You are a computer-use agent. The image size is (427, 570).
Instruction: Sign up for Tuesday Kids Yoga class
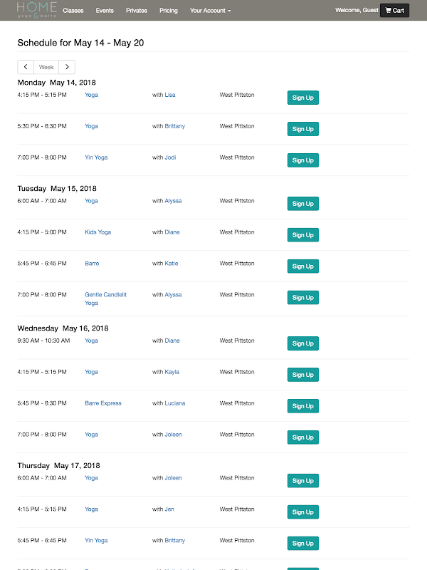[x=302, y=235]
